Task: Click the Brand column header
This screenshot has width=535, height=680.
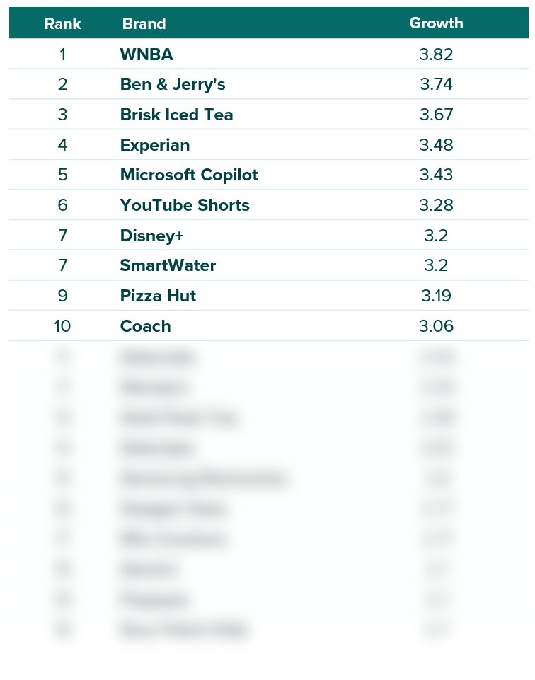Action: pos(144,23)
